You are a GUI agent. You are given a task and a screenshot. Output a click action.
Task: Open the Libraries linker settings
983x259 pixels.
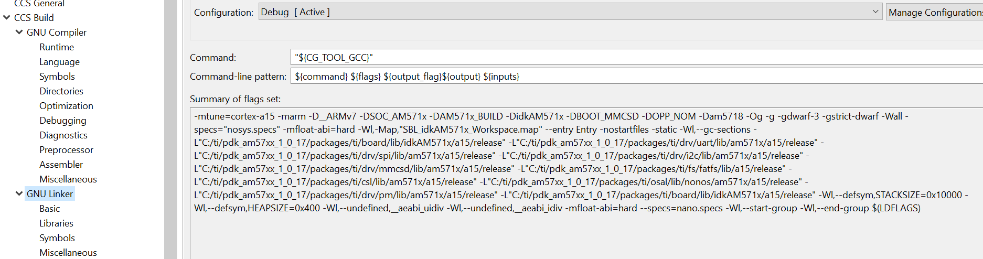click(x=56, y=223)
